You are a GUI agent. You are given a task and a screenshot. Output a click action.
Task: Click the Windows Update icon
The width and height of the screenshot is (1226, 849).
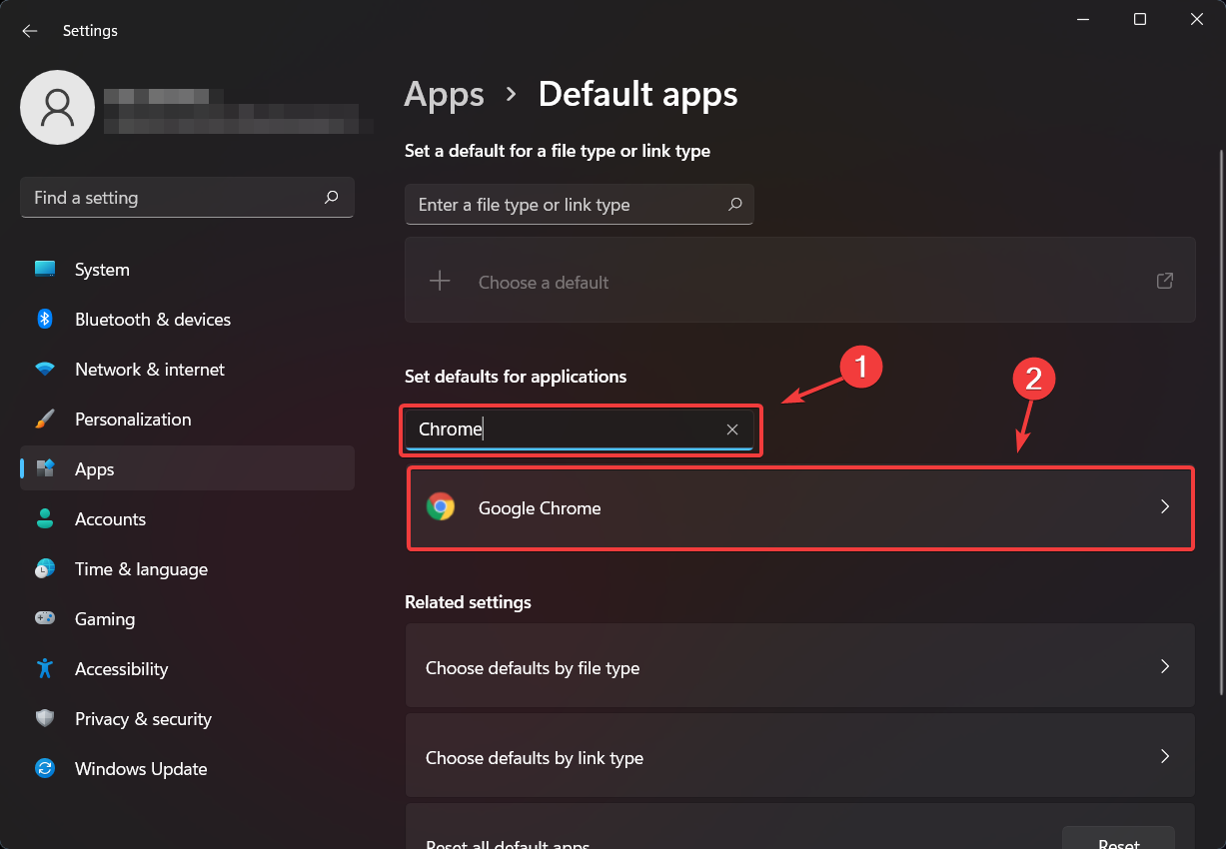[x=45, y=768]
